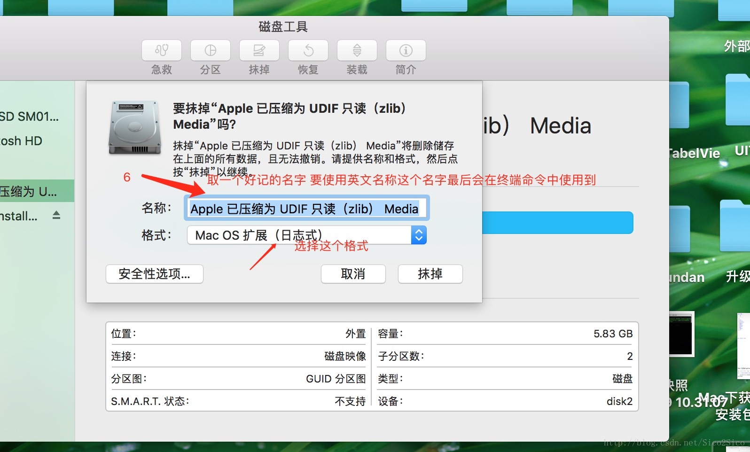The height and width of the screenshot is (452, 750).
Task: Click the 外置 location value
Action: (356, 334)
